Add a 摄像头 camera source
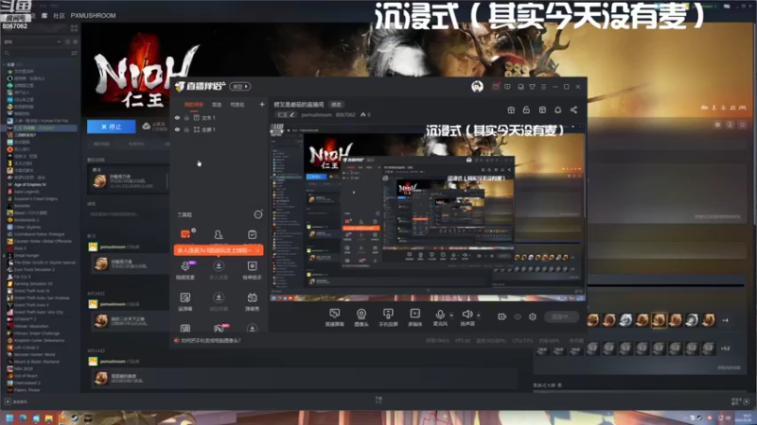 click(361, 317)
